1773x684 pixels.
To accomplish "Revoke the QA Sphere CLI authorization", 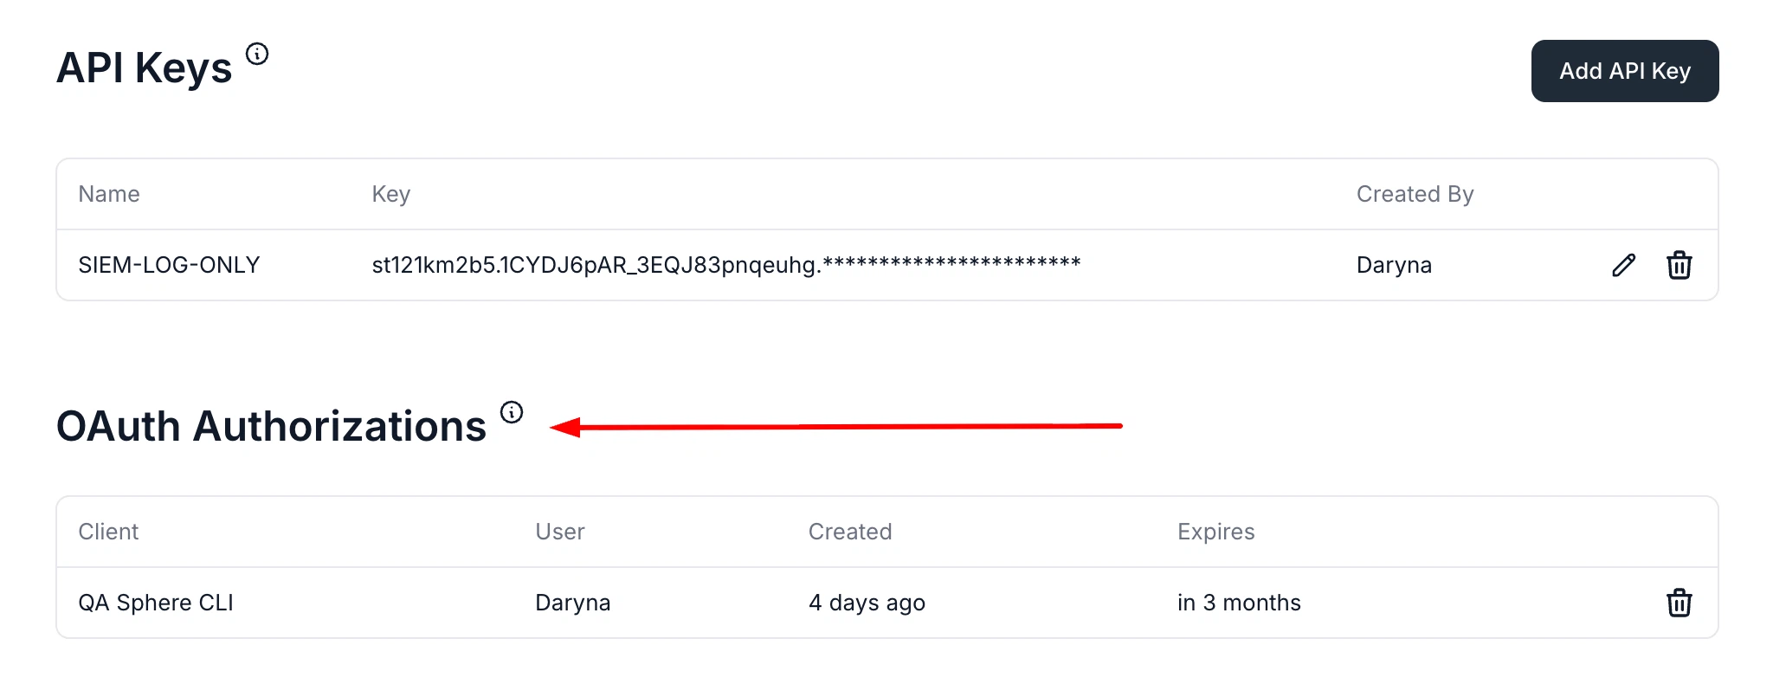I will coord(1680,603).
